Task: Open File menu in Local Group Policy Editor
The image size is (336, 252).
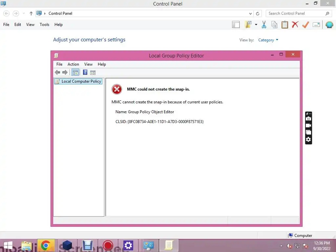Action: click(x=59, y=64)
